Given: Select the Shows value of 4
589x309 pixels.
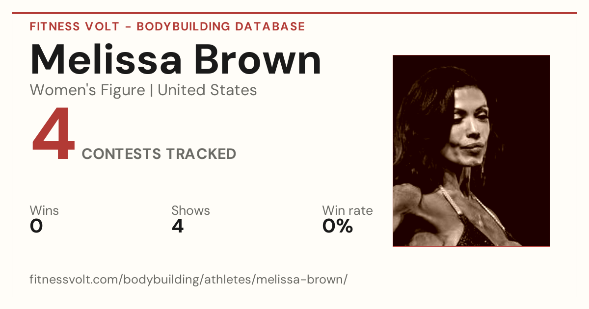Looking at the screenshot, I should click(178, 226).
